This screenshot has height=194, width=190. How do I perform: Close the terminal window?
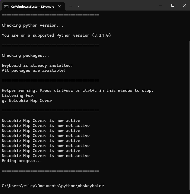tap(184, 5)
